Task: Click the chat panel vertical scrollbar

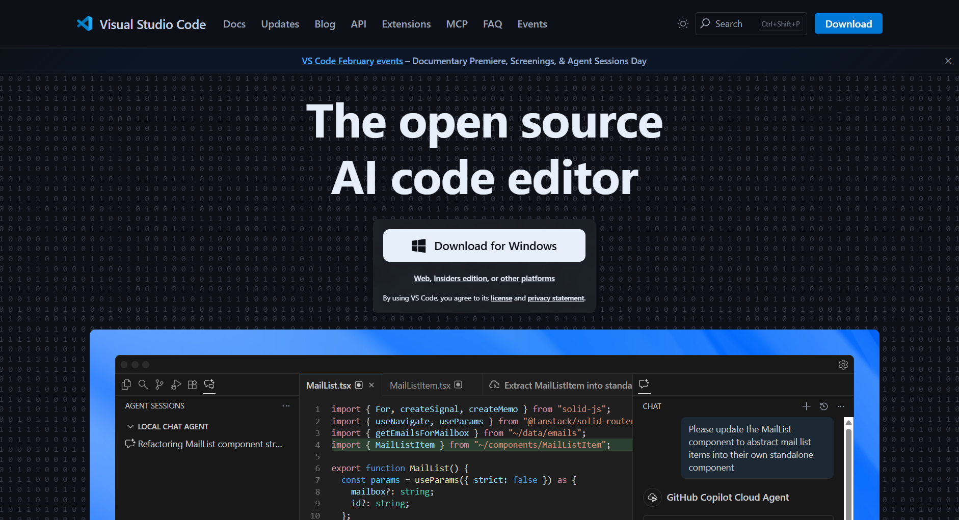Action: [848, 474]
